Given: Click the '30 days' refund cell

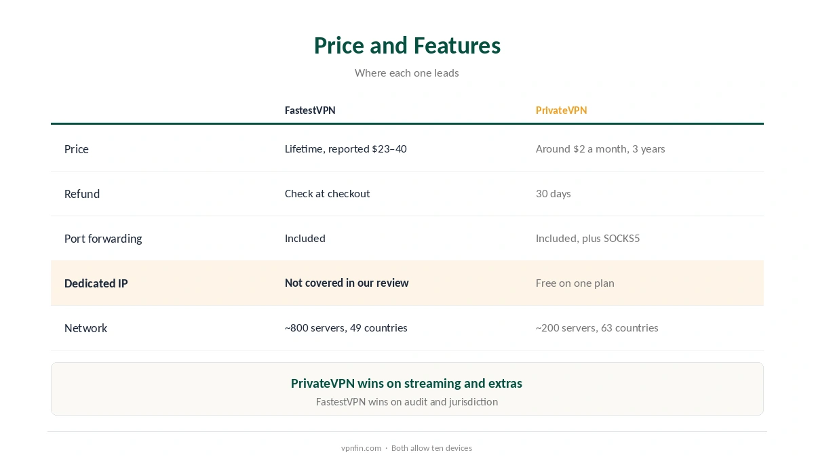Looking at the screenshot, I should pos(554,194).
